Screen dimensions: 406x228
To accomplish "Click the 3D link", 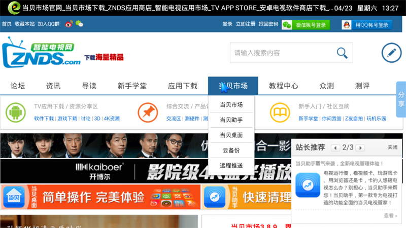I will (97, 119).
